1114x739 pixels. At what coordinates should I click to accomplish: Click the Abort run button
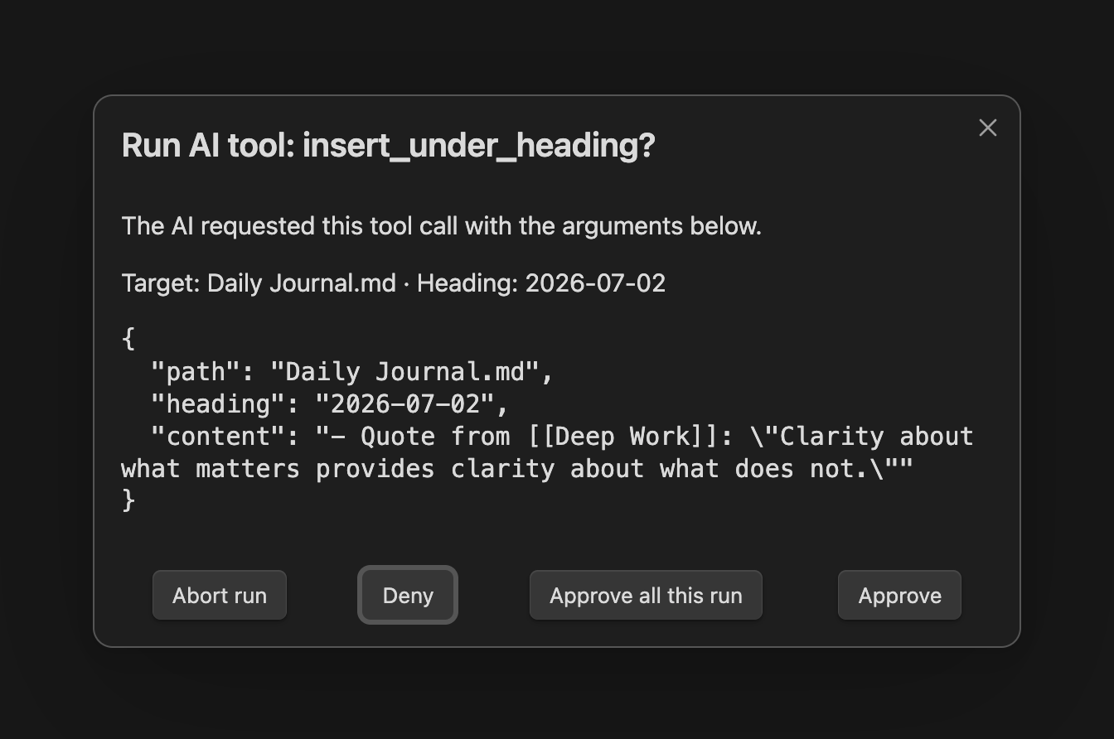220,596
